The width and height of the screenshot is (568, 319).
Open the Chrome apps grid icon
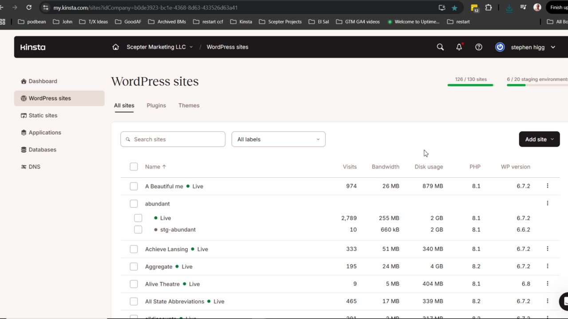(3, 21)
